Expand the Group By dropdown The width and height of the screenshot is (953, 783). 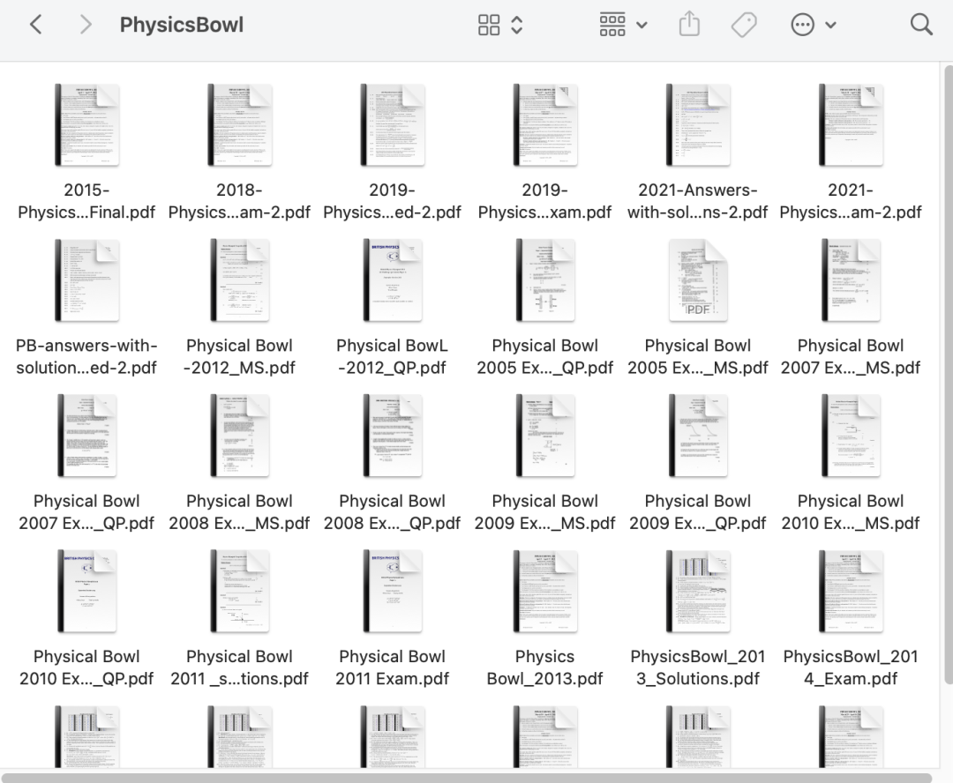[623, 25]
